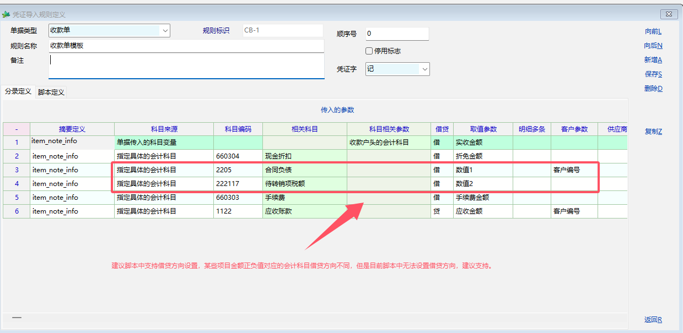Click the 规则名称 input field

[x=186, y=46]
